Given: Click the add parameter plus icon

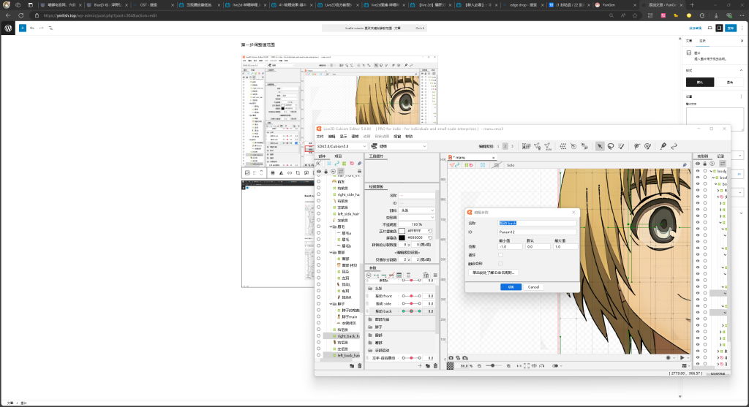Looking at the screenshot, I should (420, 366).
